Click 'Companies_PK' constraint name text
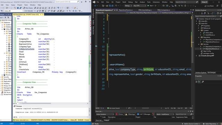The image size is (222, 125). point(39,72)
